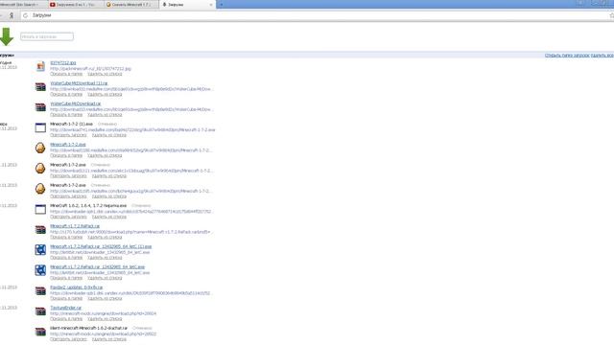This screenshot has width=614, height=345.
Task: Open Minecraft v1.7.2 RePack.rar link
Action: click(75, 226)
